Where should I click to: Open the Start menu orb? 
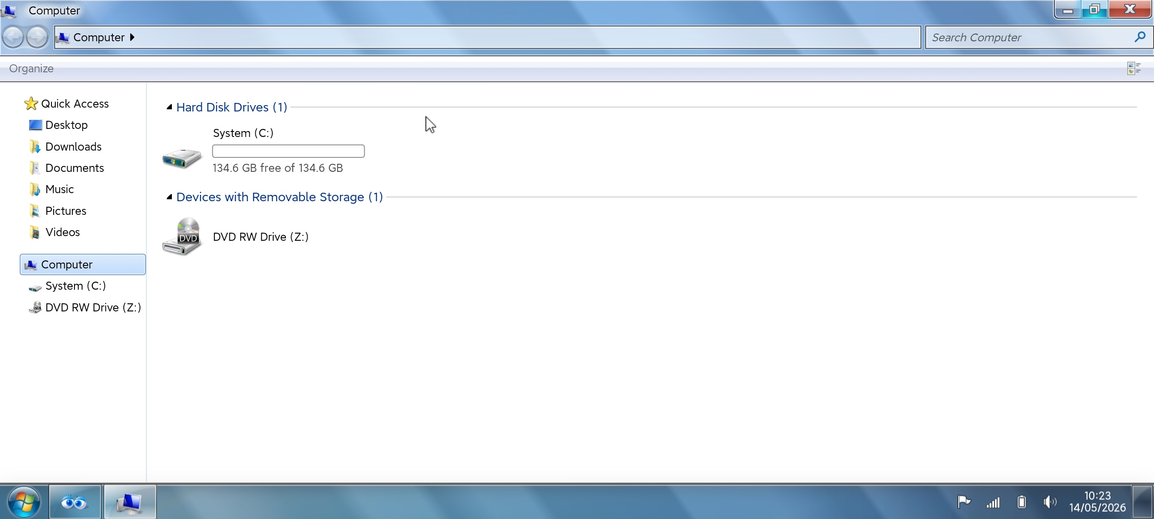coord(23,502)
